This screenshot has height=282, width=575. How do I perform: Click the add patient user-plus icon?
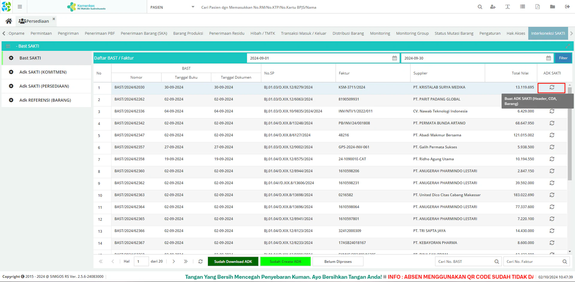click(493, 7)
